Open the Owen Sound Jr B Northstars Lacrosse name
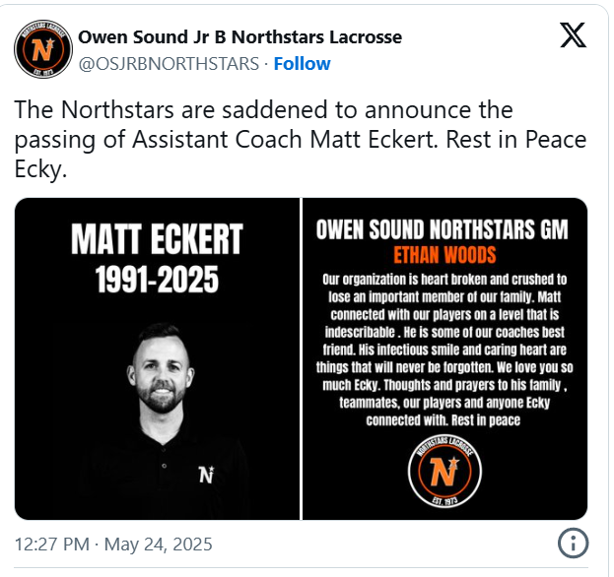Image resolution: width=614 pixels, height=577 pixels. pyautogui.click(x=239, y=37)
